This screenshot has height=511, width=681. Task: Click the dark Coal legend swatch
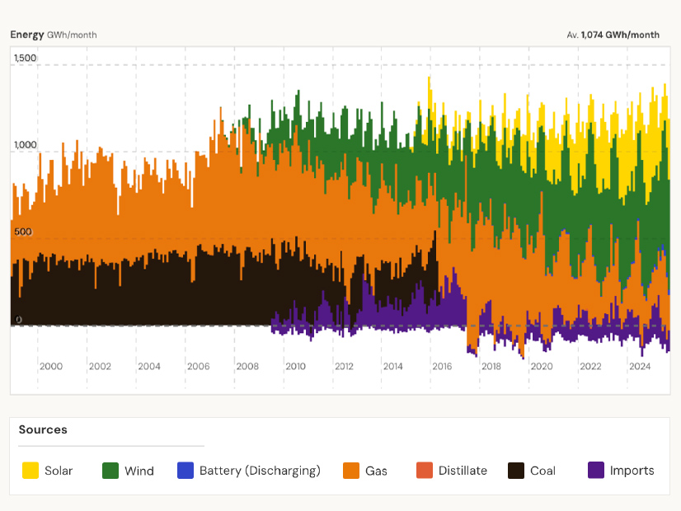tap(516, 471)
